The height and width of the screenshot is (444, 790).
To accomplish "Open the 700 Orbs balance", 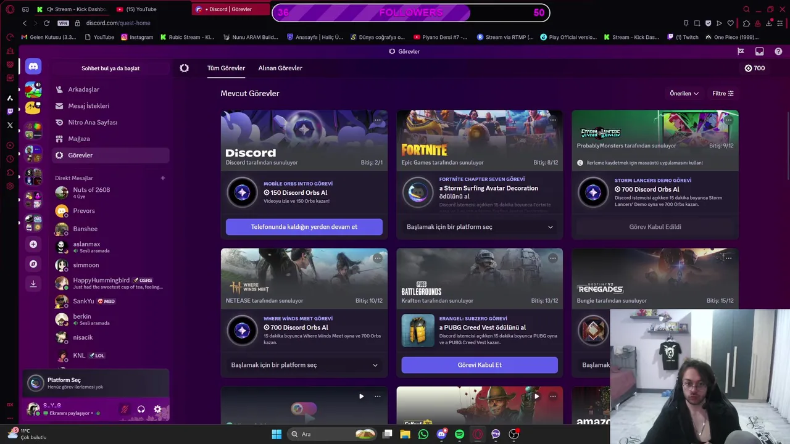I will coord(754,68).
